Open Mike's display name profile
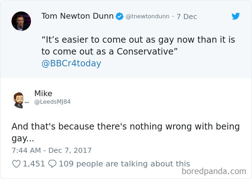This screenshot has height=179, width=252. tap(43, 93)
